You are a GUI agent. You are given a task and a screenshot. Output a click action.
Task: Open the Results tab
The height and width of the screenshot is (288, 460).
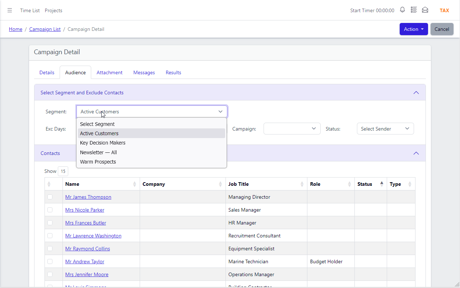tap(173, 72)
